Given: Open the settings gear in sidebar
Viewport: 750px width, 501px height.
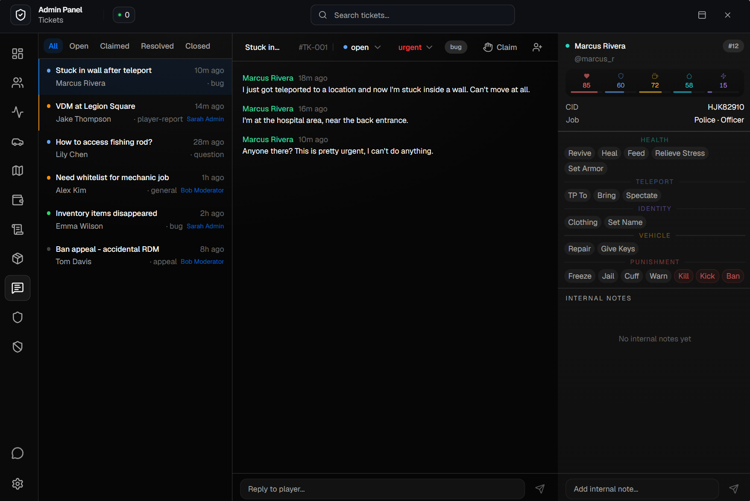Looking at the screenshot, I should pos(18,484).
